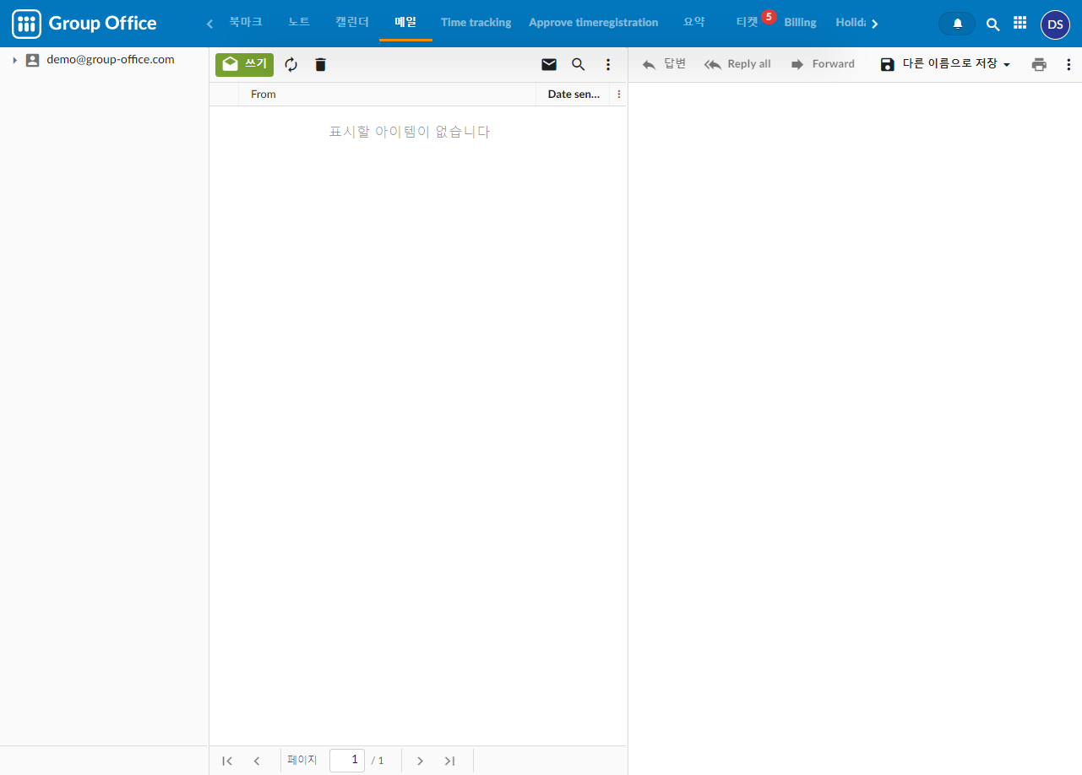Click the page number input field

click(347, 760)
